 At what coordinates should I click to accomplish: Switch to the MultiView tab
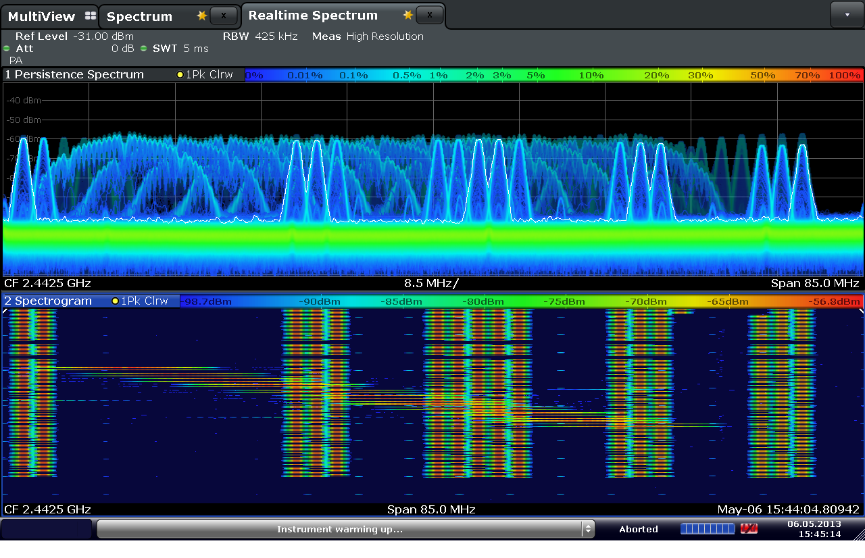tap(42, 16)
